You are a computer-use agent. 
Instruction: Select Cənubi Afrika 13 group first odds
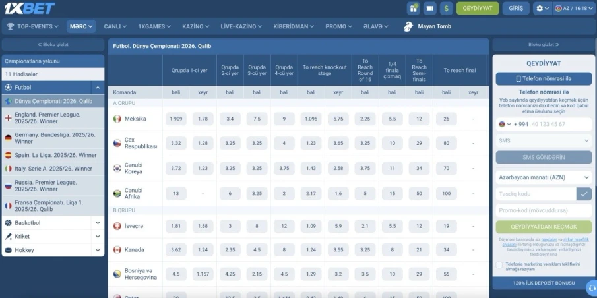point(176,194)
